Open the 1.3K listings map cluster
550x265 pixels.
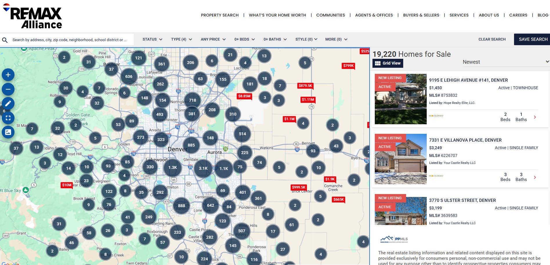click(x=173, y=167)
